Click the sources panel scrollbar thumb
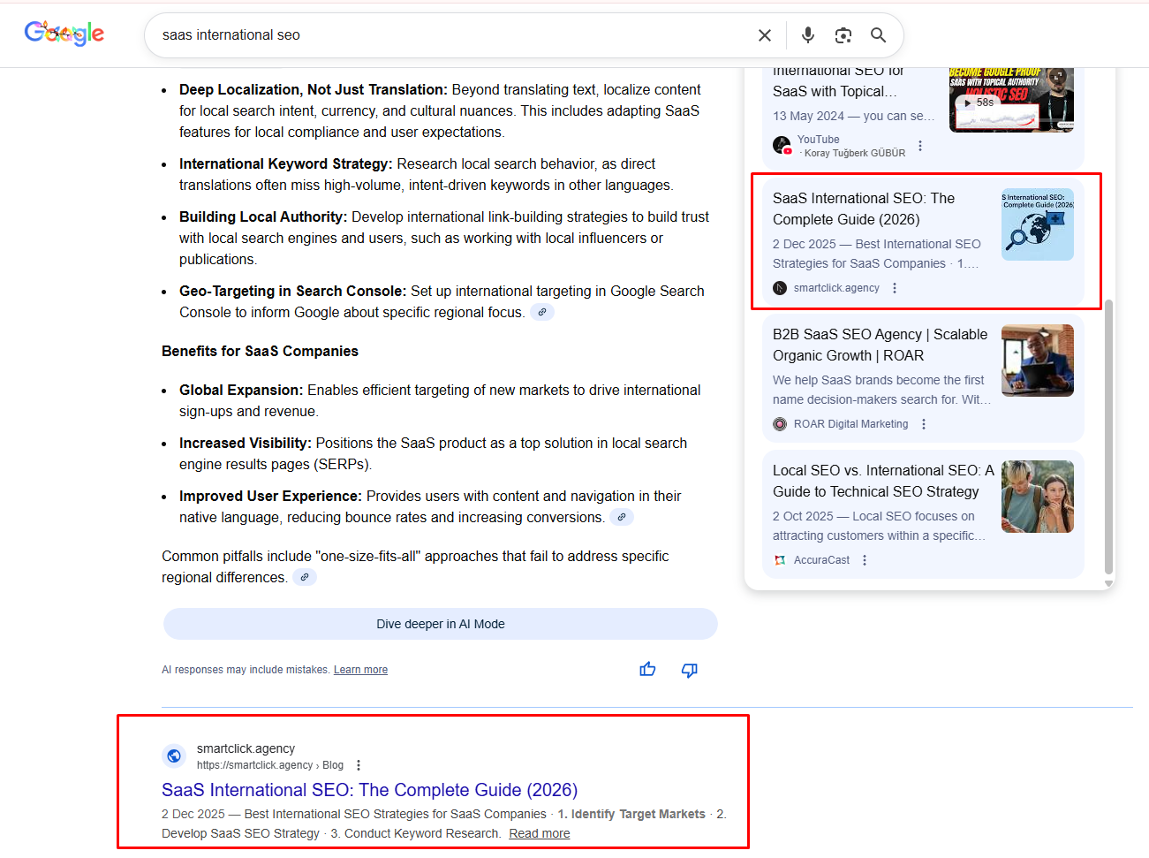This screenshot has width=1149, height=858. click(x=1109, y=437)
